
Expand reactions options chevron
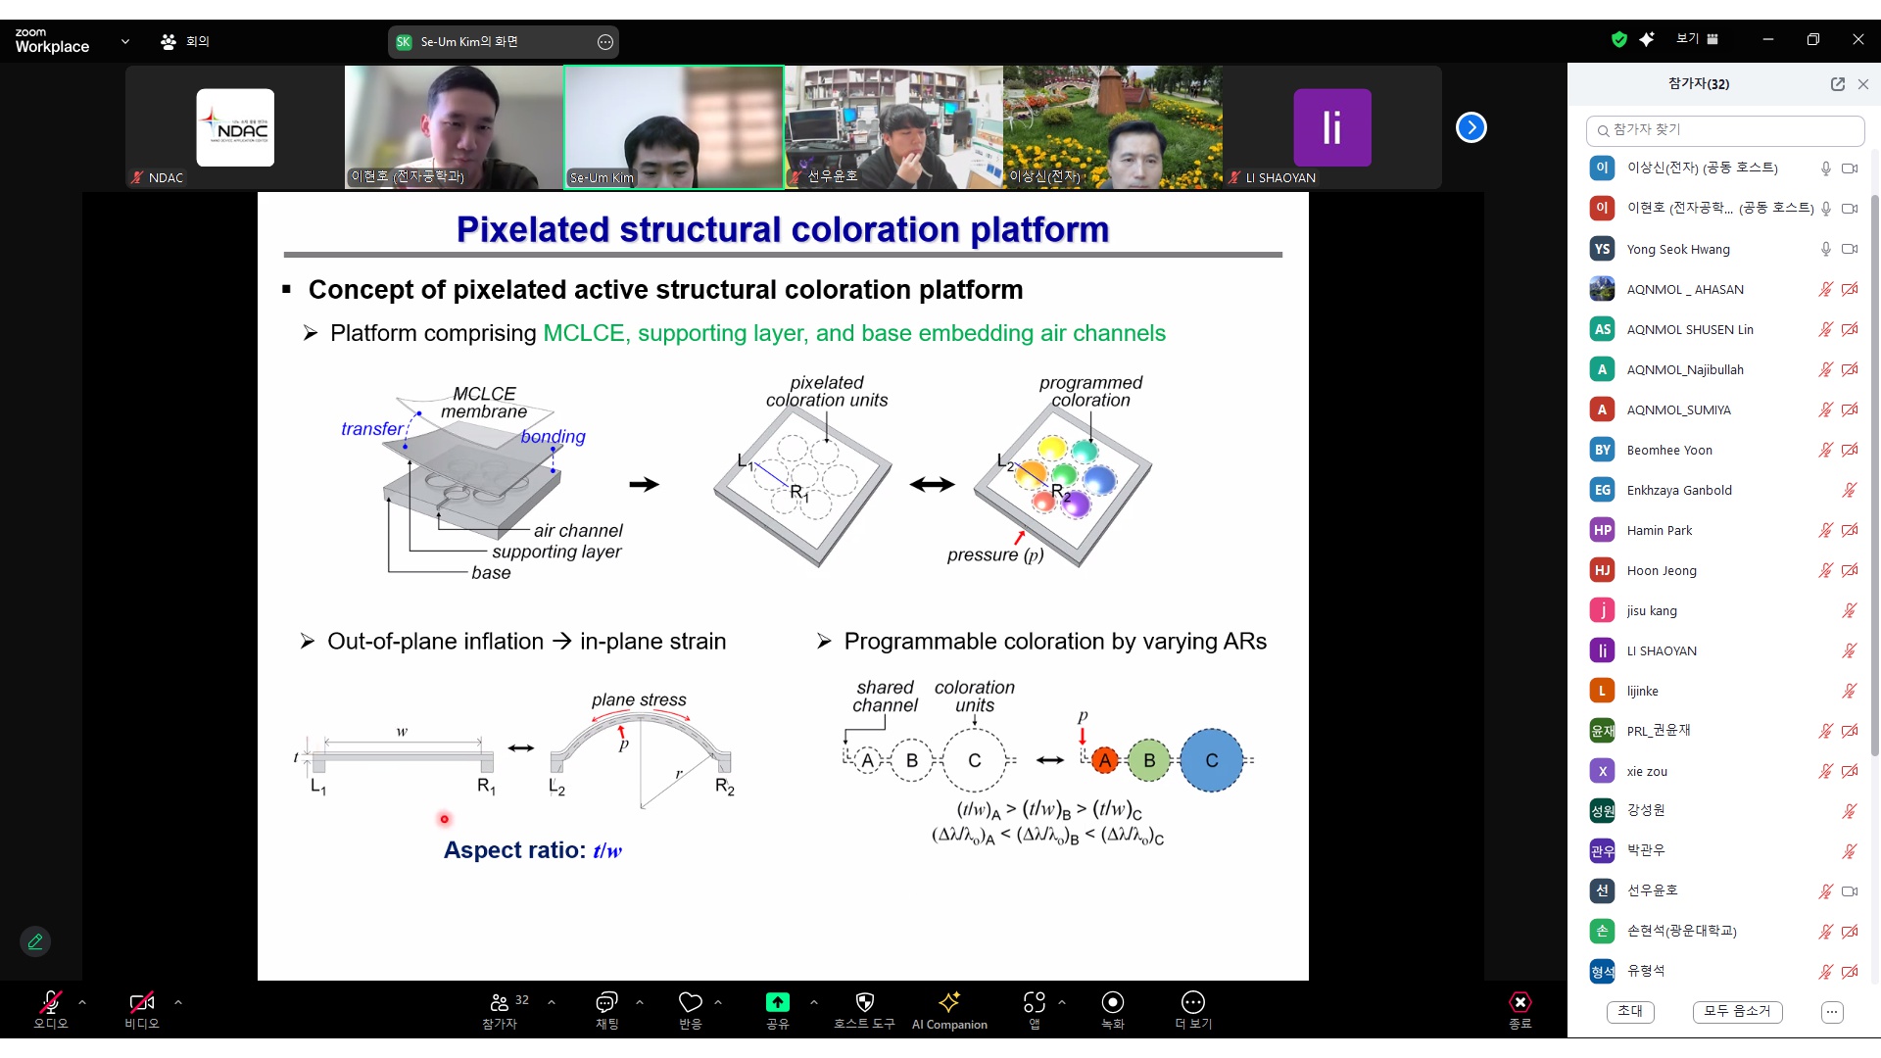coord(718,1002)
